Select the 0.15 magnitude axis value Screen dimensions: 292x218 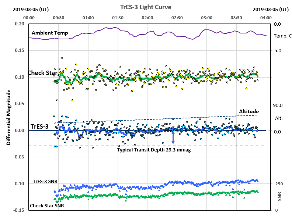[x=20, y=50]
